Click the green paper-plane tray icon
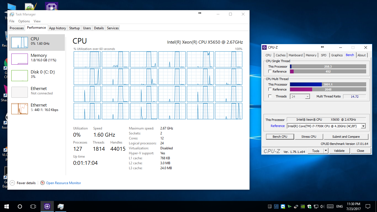Viewport: 377px width, 212px height. point(290,206)
